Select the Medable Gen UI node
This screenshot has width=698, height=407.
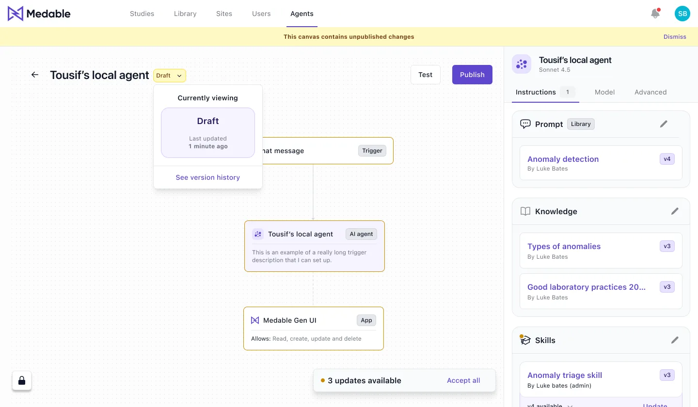tap(314, 329)
